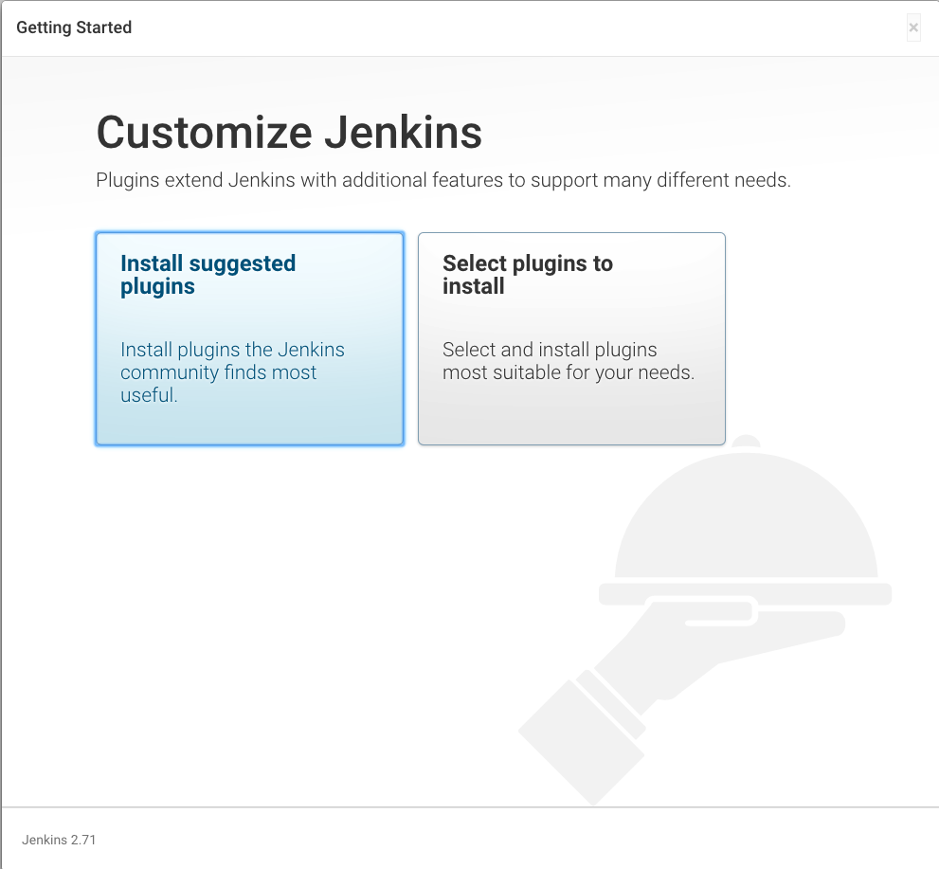Image resolution: width=939 pixels, height=869 pixels.
Task: Select the Install suggested plugins card
Action: click(248, 338)
